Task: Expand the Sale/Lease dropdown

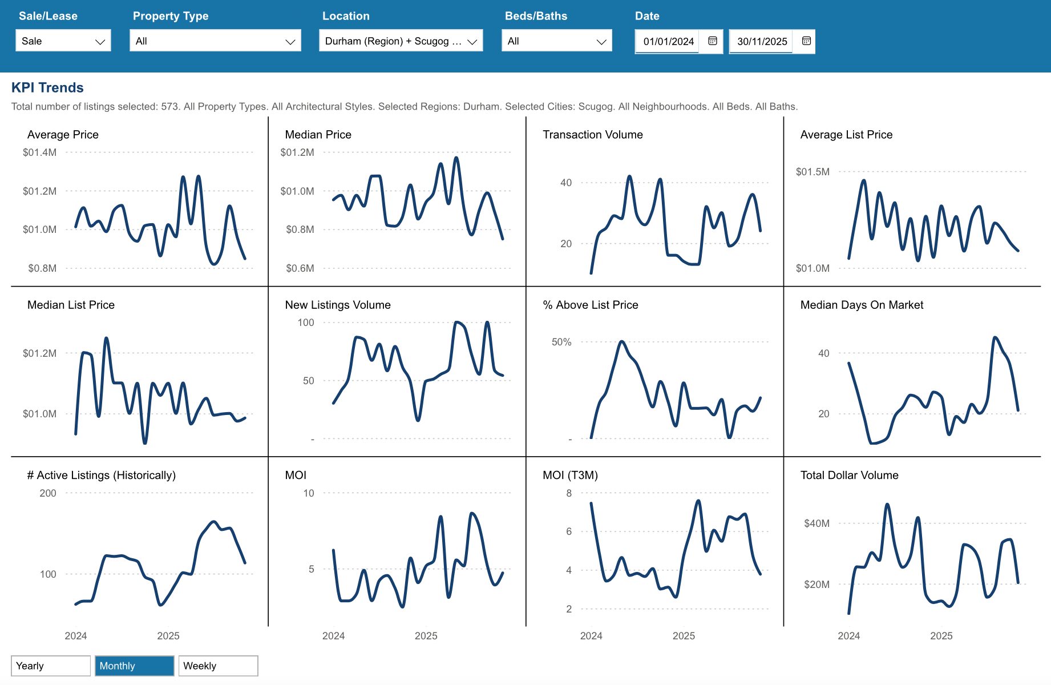Action: 63,41
